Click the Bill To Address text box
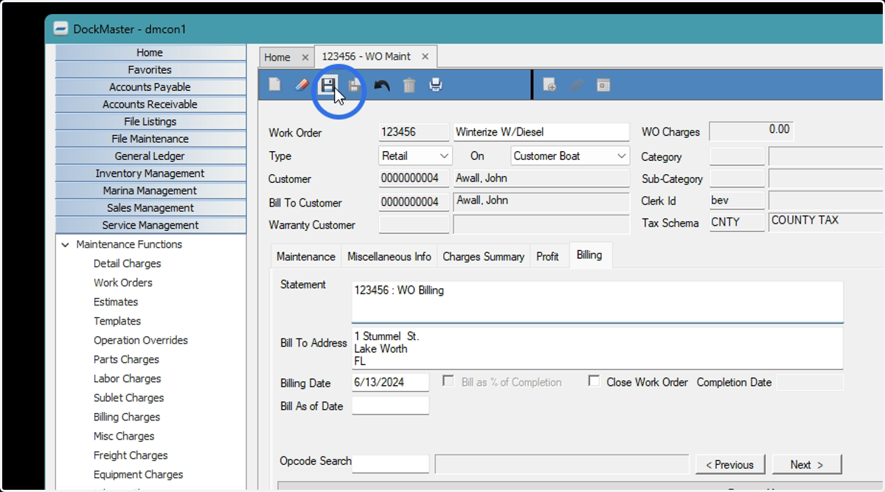The image size is (885, 492). coord(597,348)
